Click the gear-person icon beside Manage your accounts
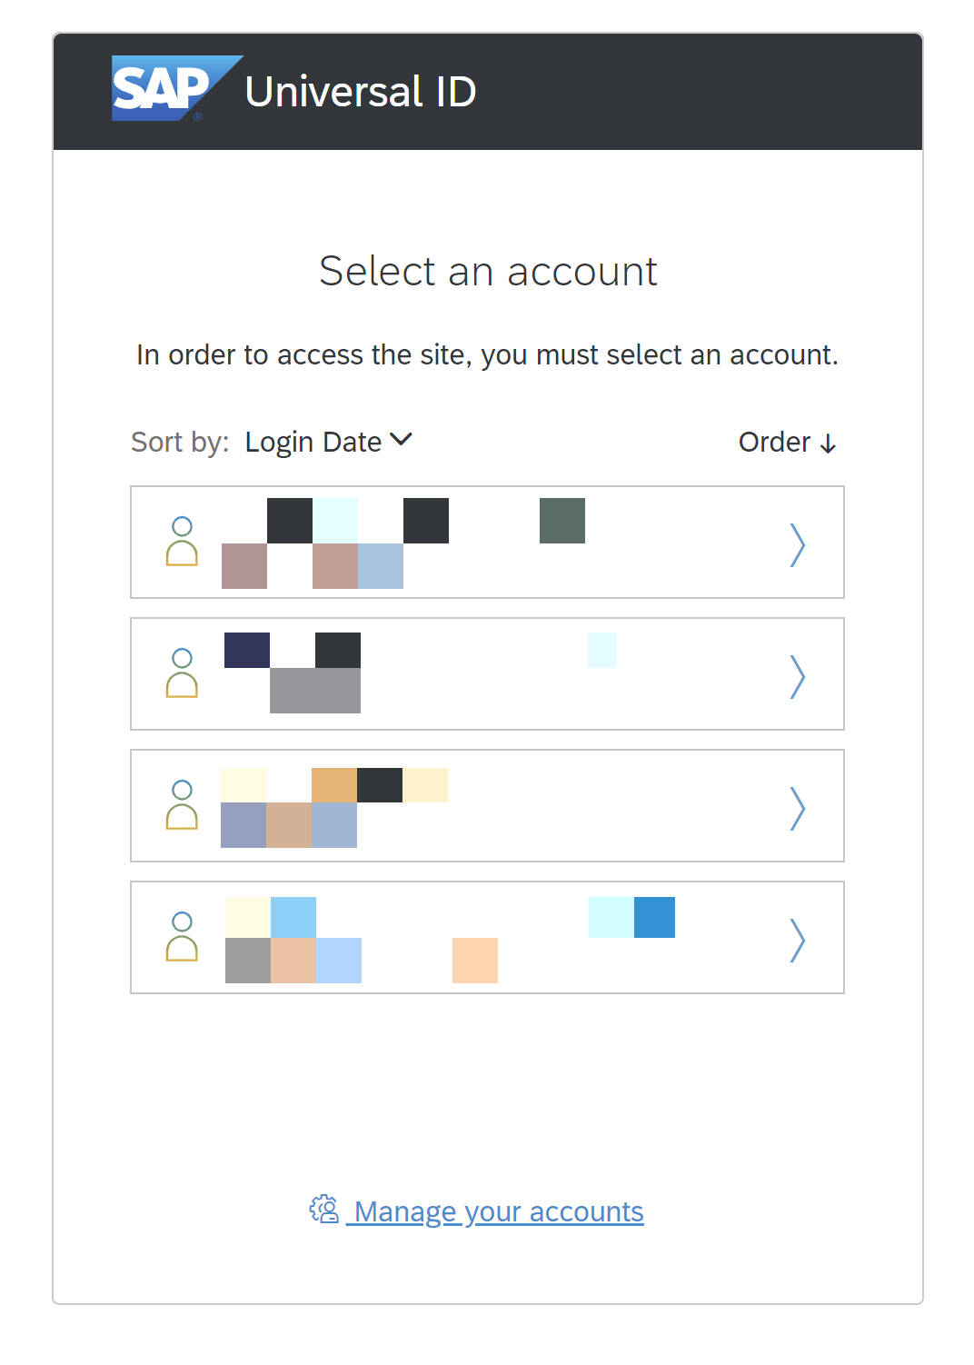The image size is (974, 1365). tap(323, 1211)
